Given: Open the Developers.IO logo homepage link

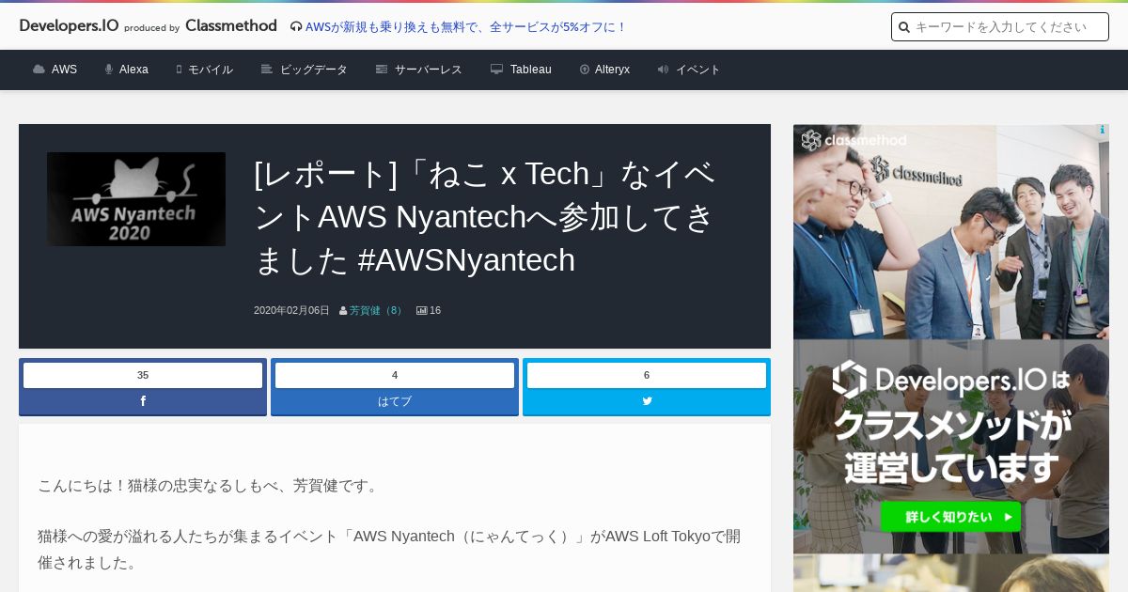Looking at the screenshot, I should click(x=70, y=25).
